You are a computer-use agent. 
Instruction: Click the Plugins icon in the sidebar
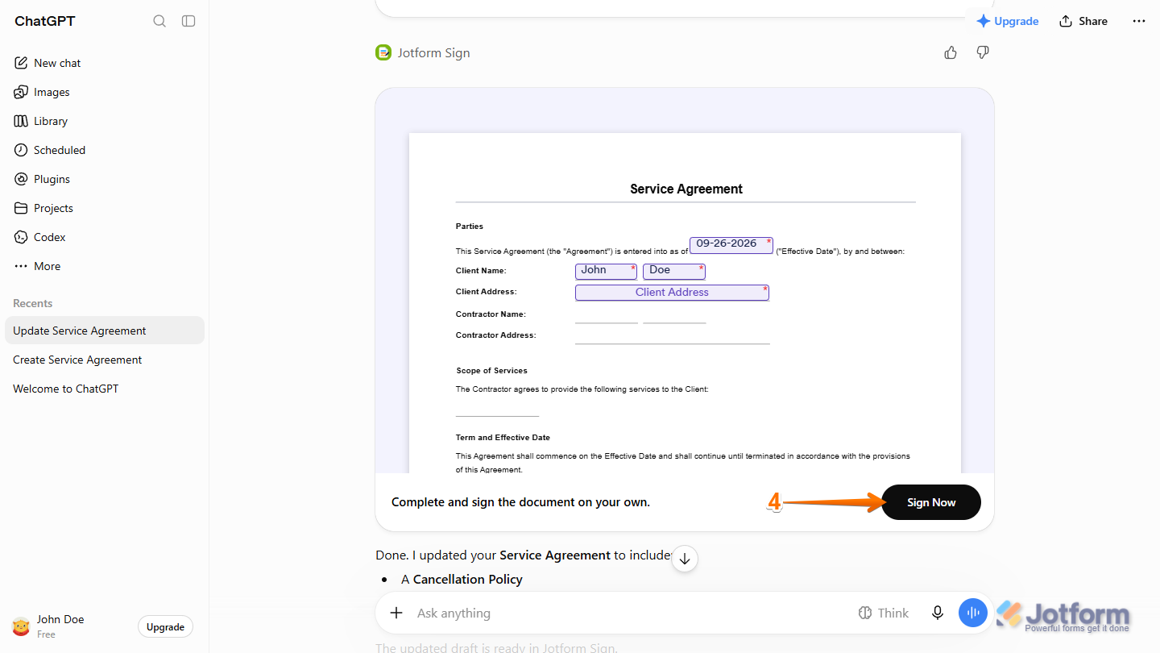(21, 179)
